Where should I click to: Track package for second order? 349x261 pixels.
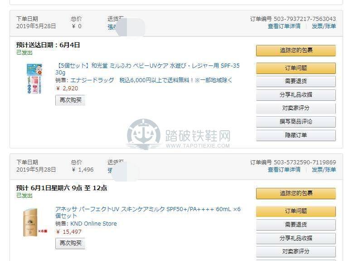(x=296, y=193)
